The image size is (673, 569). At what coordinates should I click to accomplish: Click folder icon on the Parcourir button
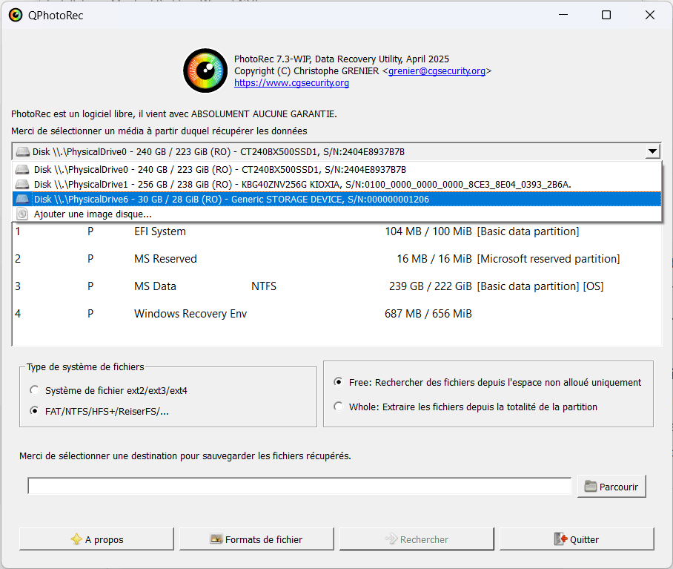click(x=591, y=487)
